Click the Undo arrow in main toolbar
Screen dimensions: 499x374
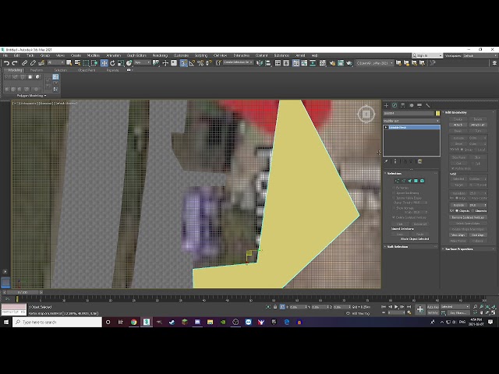tap(6, 63)
